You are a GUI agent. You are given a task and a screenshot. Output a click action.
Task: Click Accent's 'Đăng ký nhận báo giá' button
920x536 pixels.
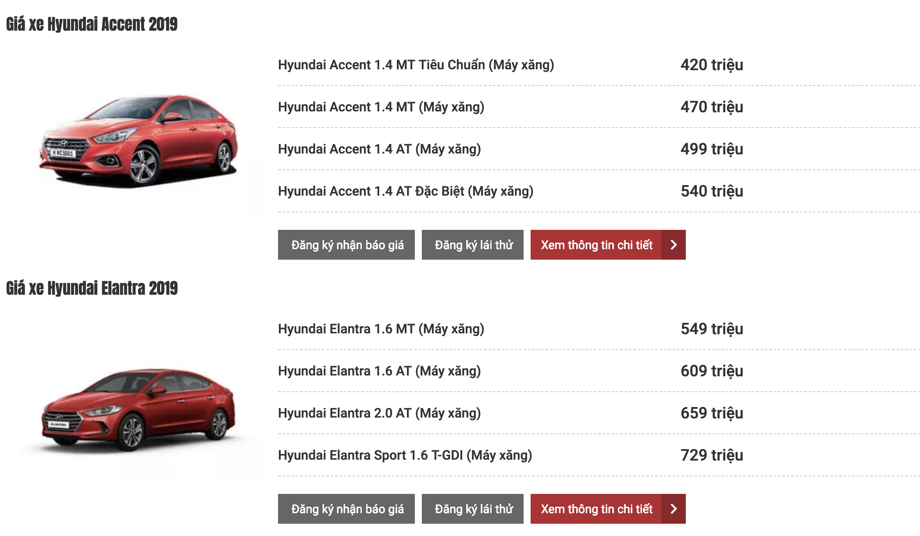[346, 245]
